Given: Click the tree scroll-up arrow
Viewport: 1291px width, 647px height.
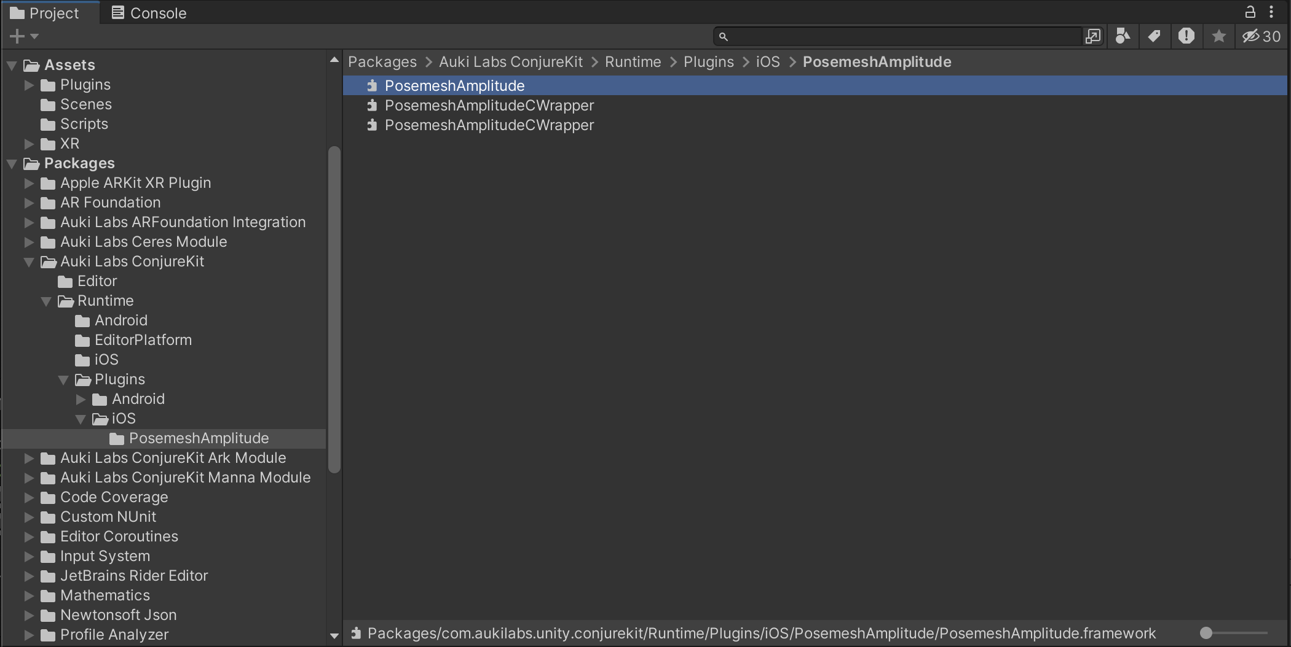Looking at the screenshot, I should [334, 60].
